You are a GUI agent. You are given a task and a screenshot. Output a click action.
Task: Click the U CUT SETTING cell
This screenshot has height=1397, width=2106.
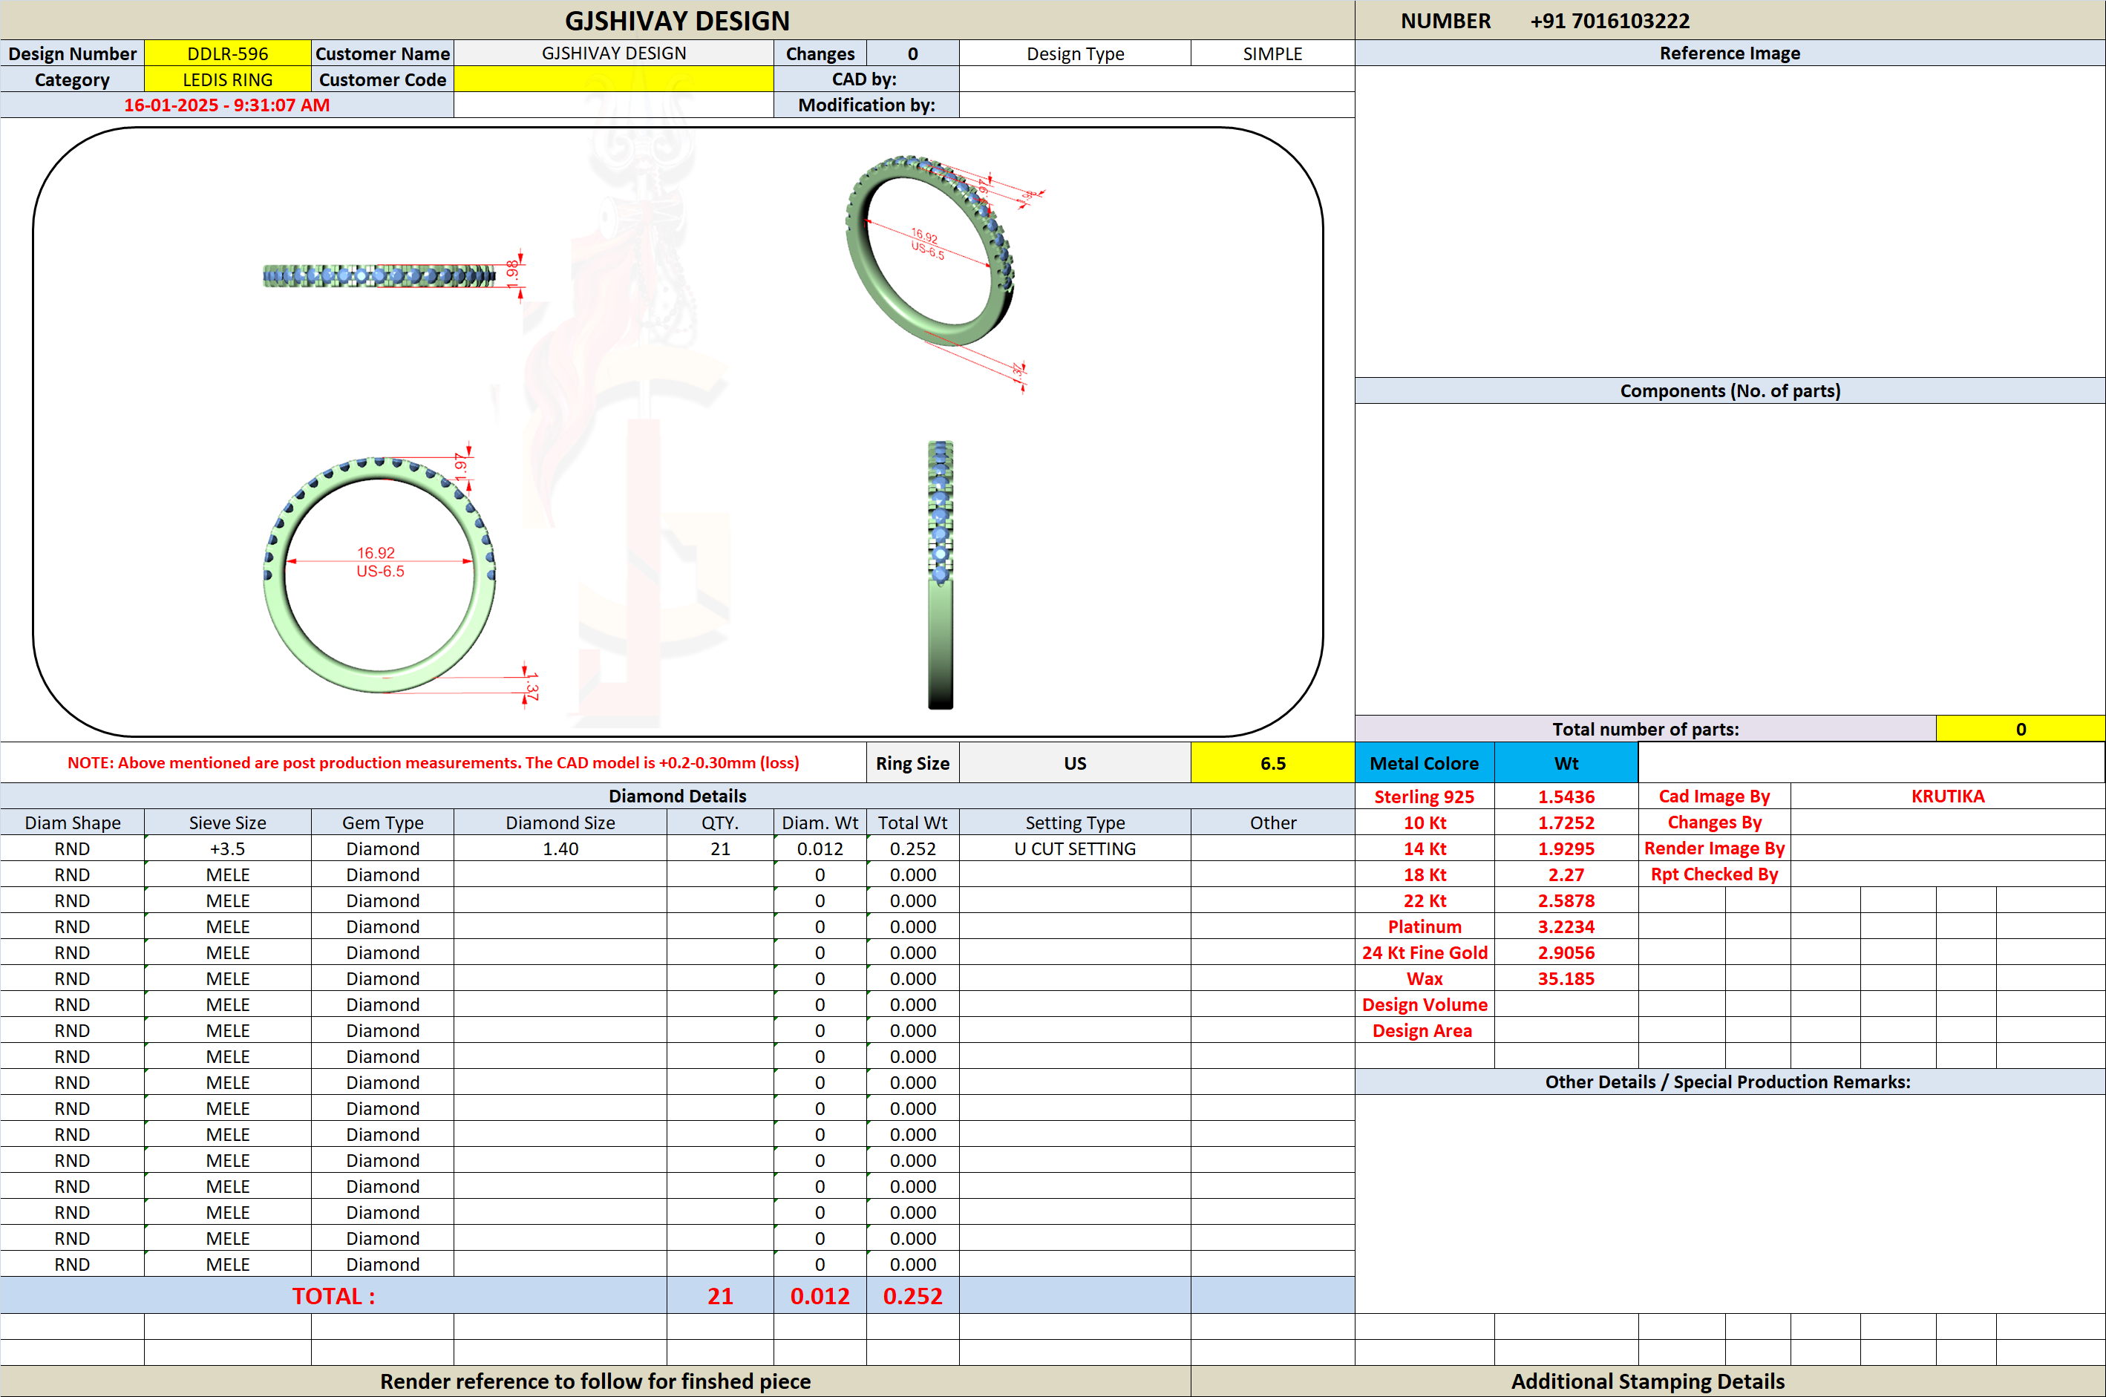pos(1074,848)
